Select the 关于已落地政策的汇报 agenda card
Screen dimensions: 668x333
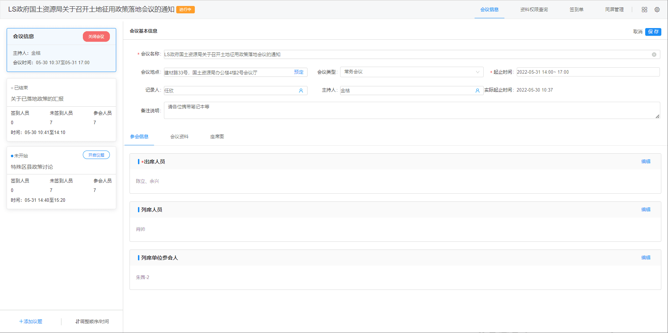pos(61,110)
